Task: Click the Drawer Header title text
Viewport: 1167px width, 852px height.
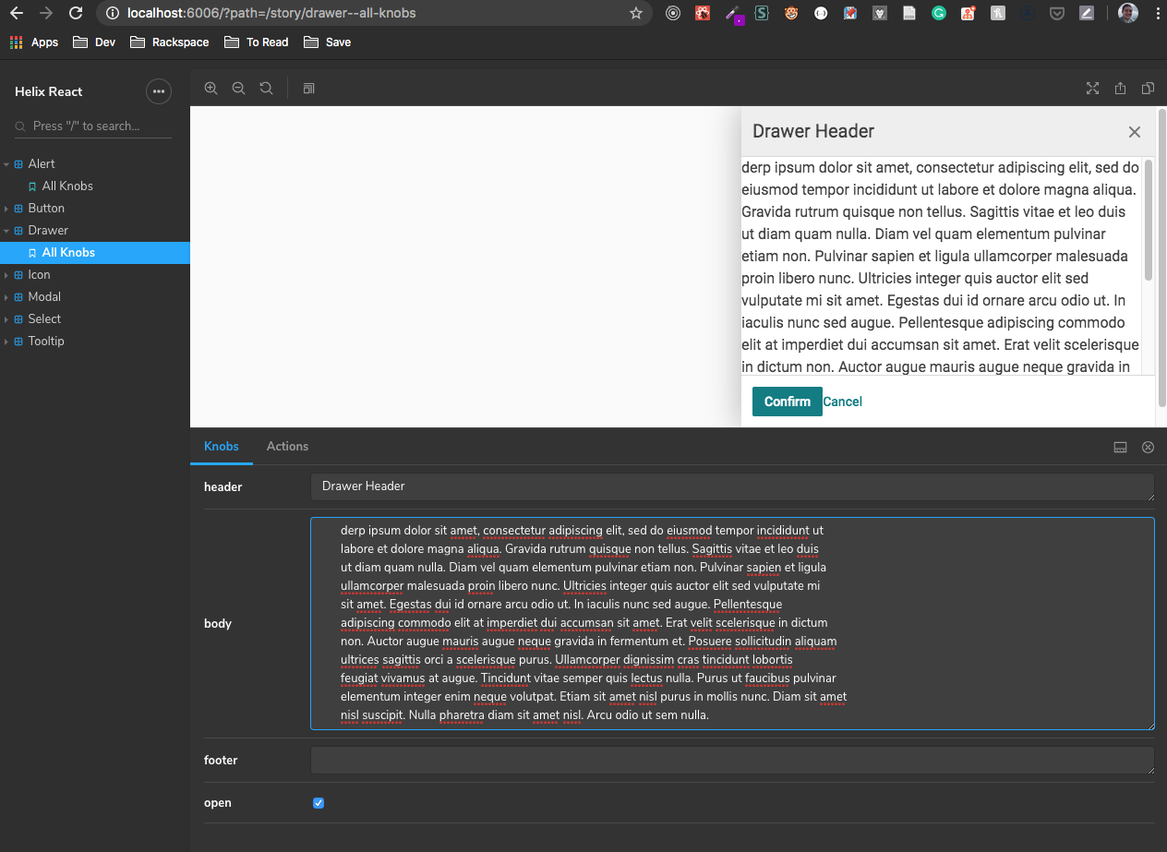Action: (x=813, y=132)
